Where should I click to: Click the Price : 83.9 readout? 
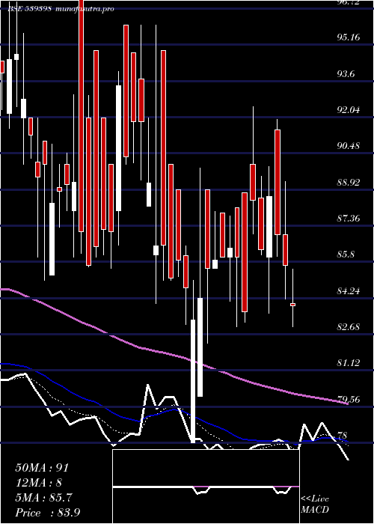point(47,513)
